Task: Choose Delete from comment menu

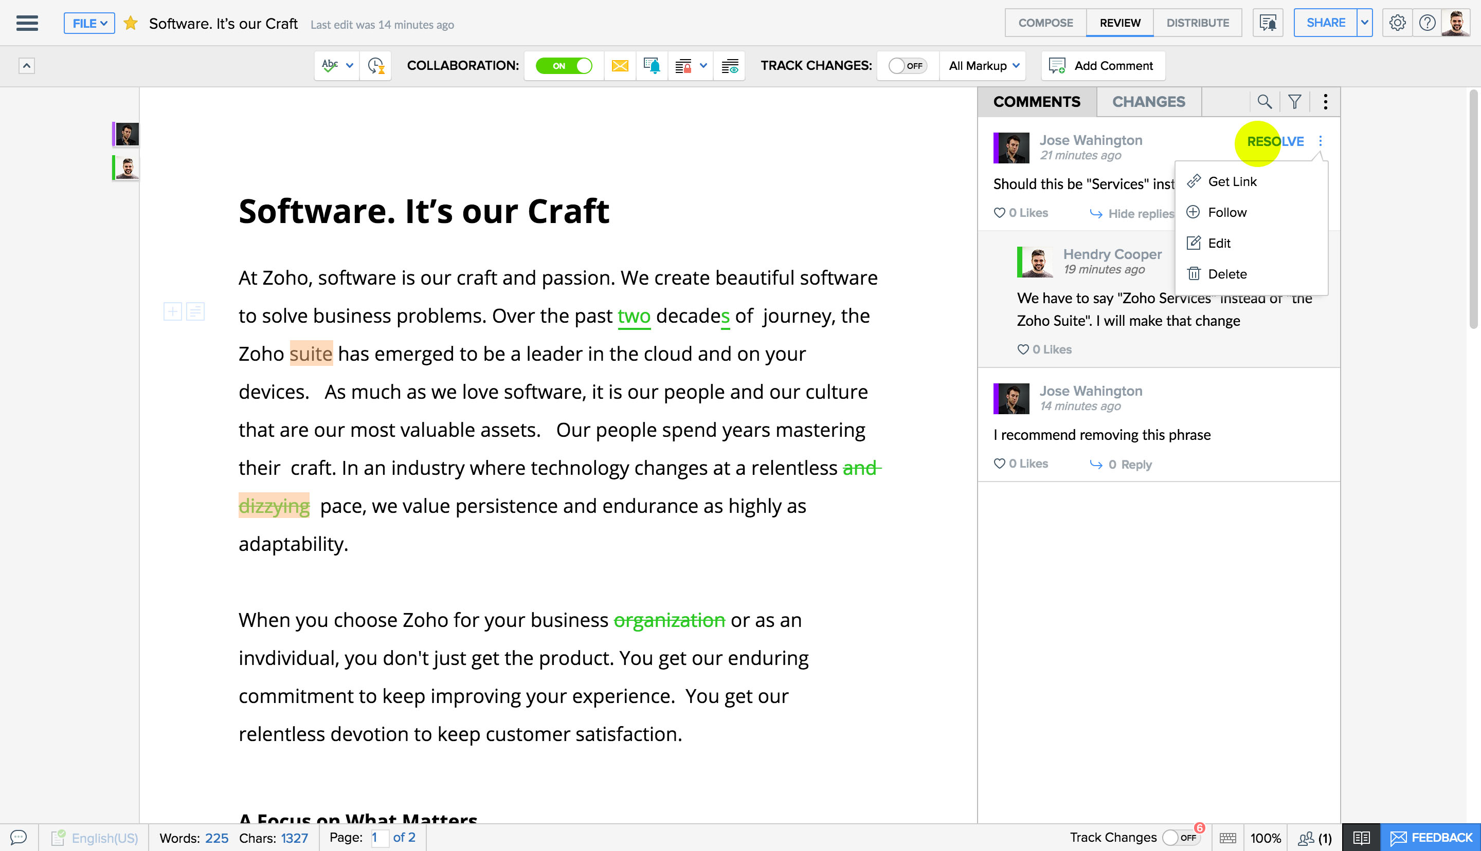Action: pos(1226,273)
